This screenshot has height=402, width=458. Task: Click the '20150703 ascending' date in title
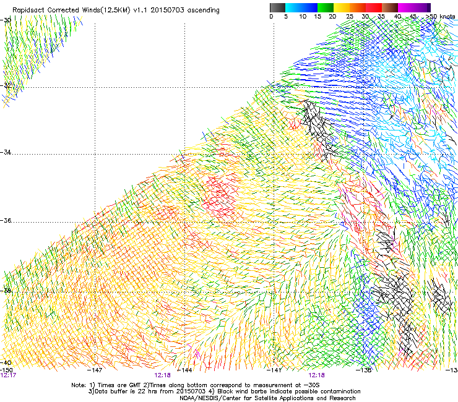pyautogui.click(x=185, y=10)
